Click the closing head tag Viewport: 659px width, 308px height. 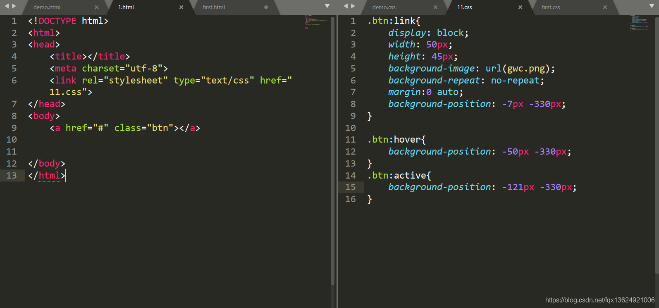click(x=46, y=104)
